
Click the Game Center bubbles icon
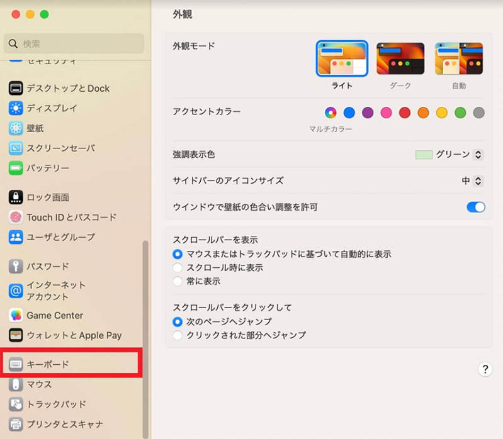point(16,315)
